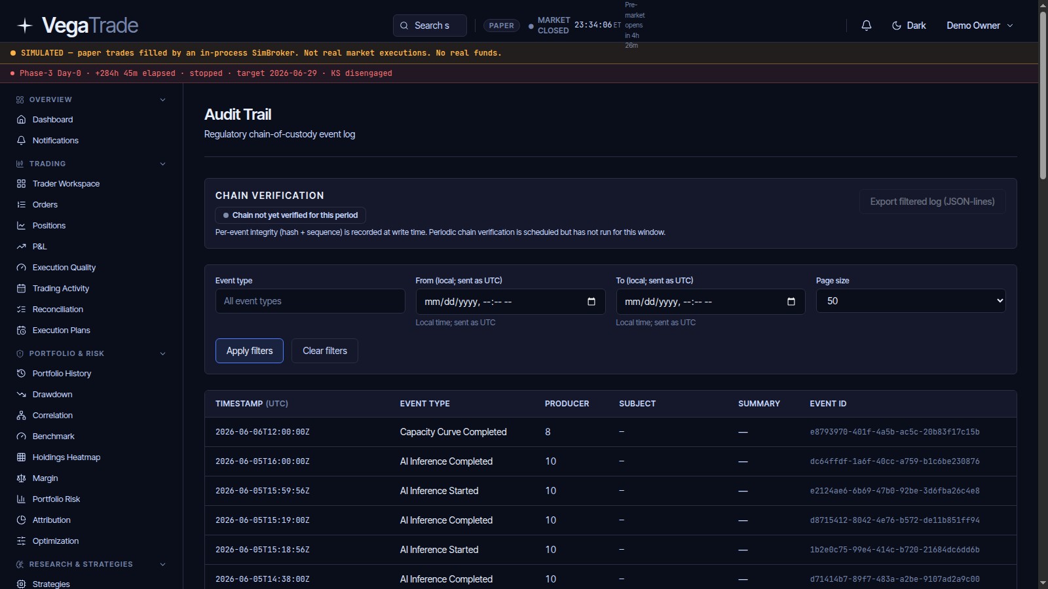Open the All event types selector

[310, 301]
